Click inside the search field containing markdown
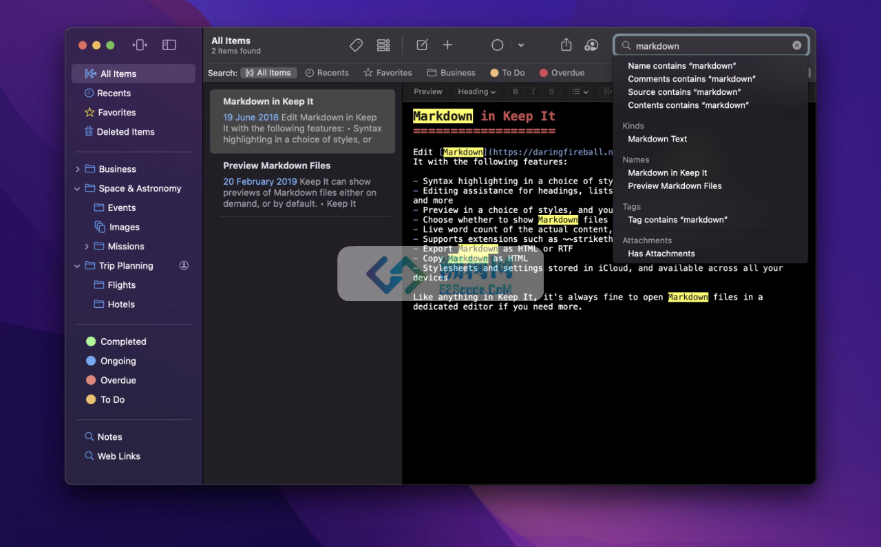This screenshot has width=881, height=547. pos(711,45)
